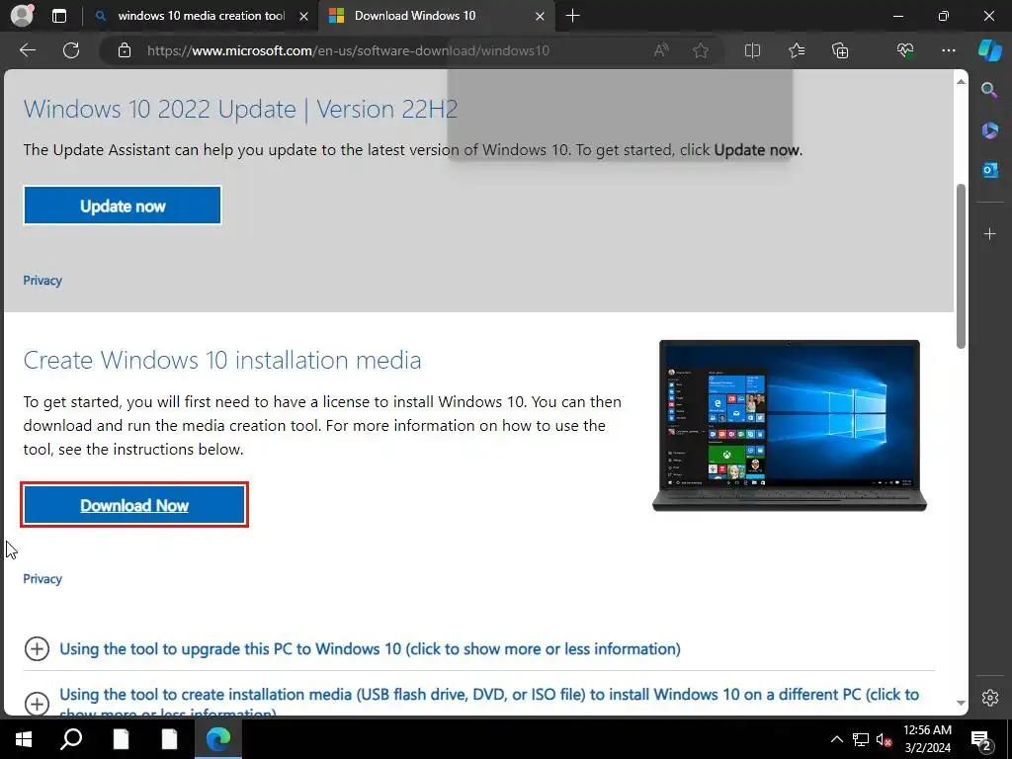Expand upgrade this PC to Windows 10 section
This screenshot has height=759, width=1012.
pyautogui.click(x=37, y=648)
